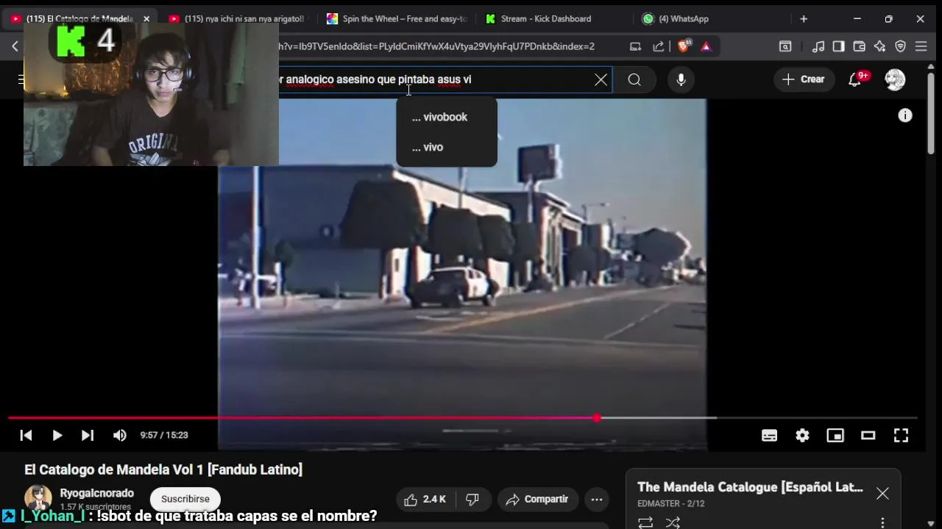Close the El Catalogo de Mandela tab
This screenshot has height=529, width=942.
146,19
